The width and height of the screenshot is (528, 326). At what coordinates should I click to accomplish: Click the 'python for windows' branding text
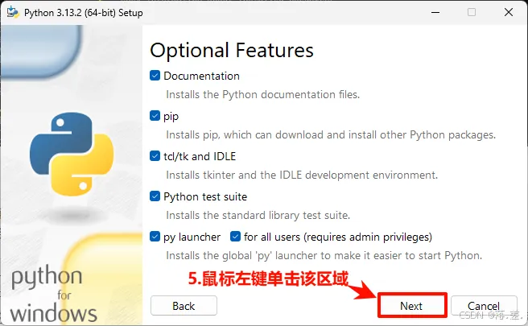click(x=54, y=295)
